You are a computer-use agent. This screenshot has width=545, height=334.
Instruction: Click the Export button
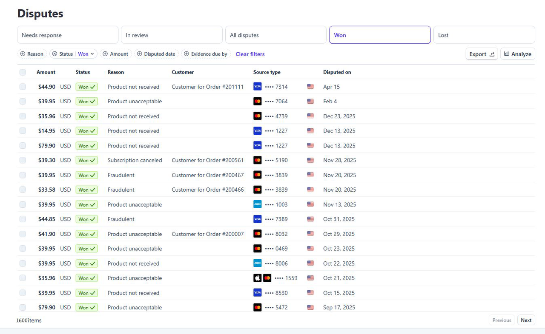(482, 54)
